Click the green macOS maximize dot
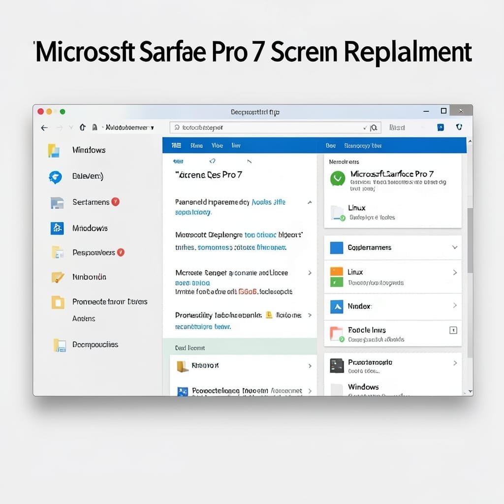Viewport: 504px width, 504px height. click(x=63, y=112)
